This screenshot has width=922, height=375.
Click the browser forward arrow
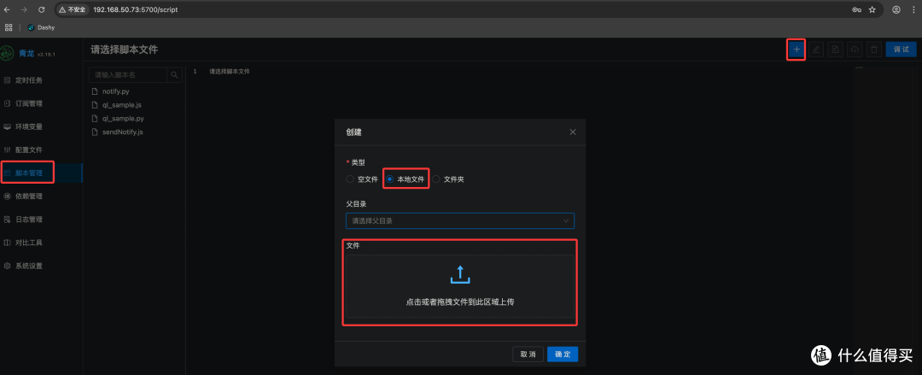(24, 9)
